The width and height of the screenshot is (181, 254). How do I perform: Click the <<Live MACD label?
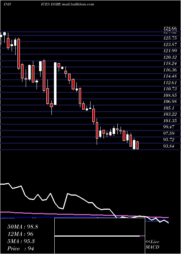(x=152, y=245)
